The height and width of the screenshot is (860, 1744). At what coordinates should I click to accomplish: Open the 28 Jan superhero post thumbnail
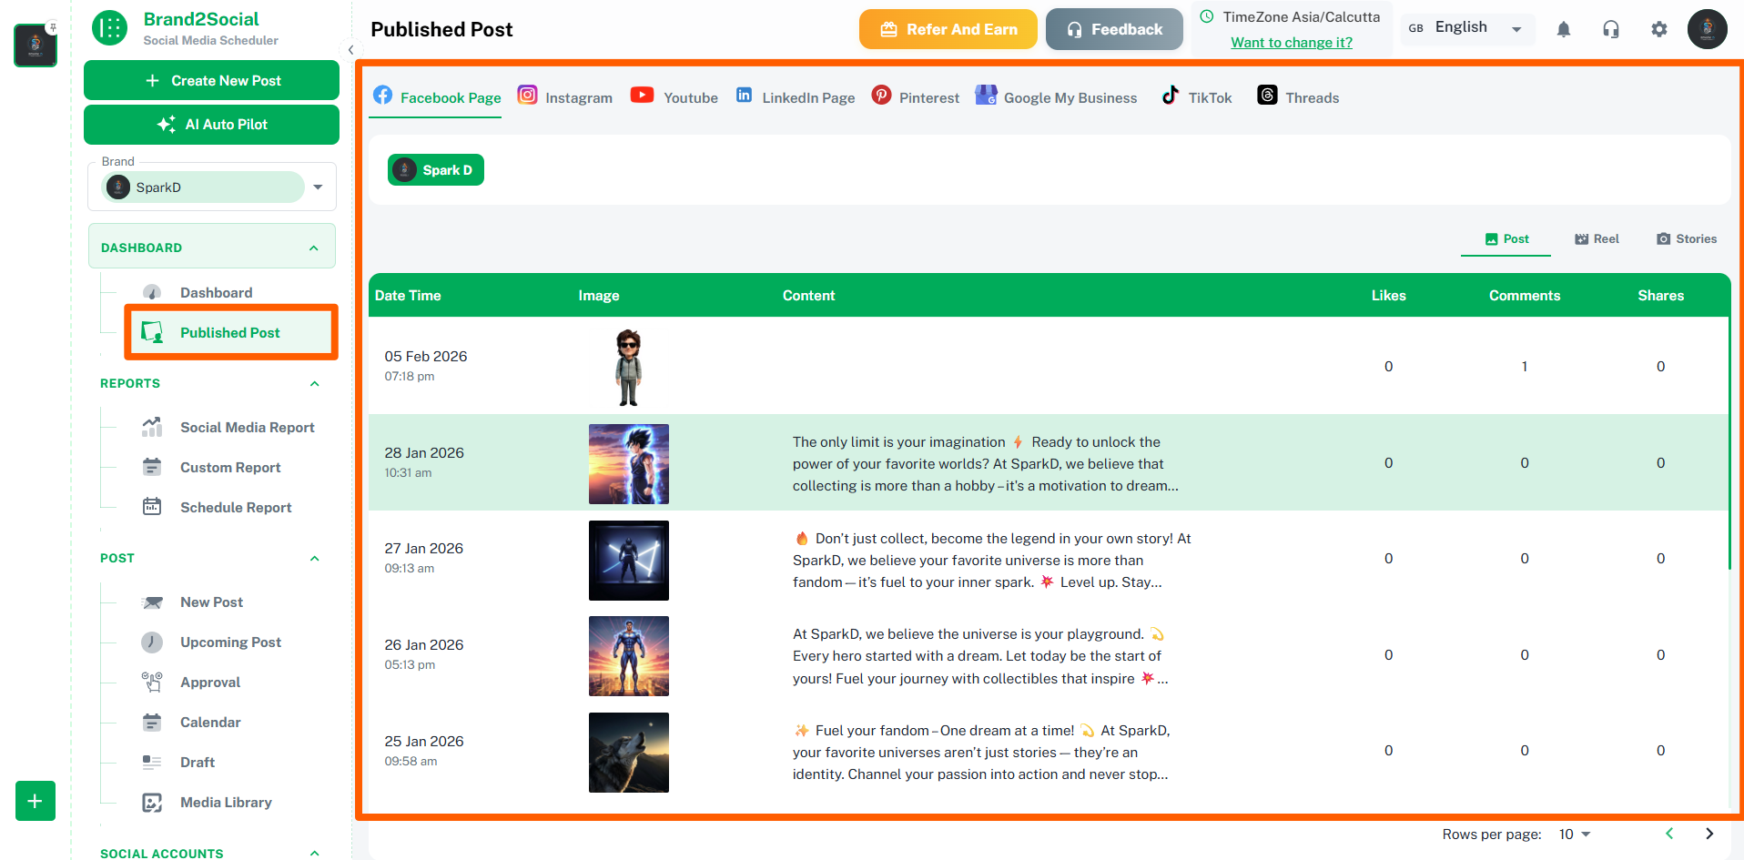[628, 463]
